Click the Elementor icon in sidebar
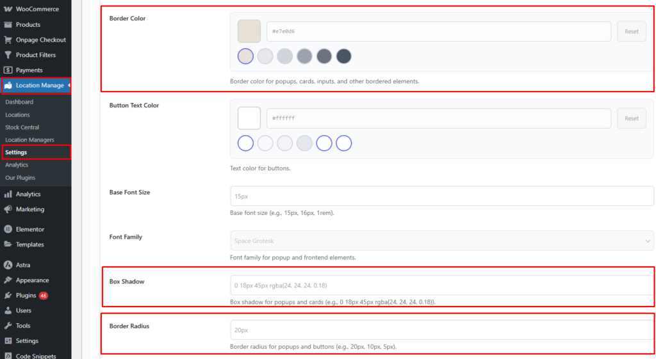Viewport: 656px width, 359px height. (x=8, y=229)
